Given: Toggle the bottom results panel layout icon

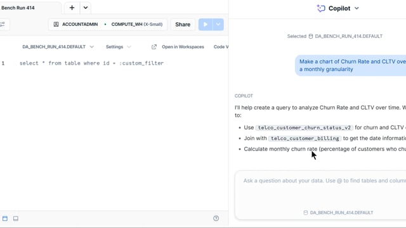Looking at the screenshot, I should (x=16, y=218).
